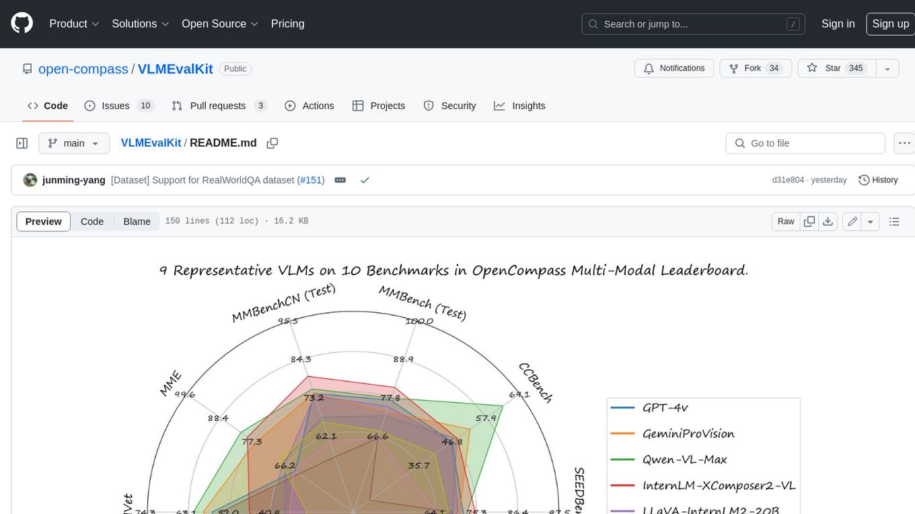
Task: Expand the Solutions menu
Action: click(x=141, y=24)
